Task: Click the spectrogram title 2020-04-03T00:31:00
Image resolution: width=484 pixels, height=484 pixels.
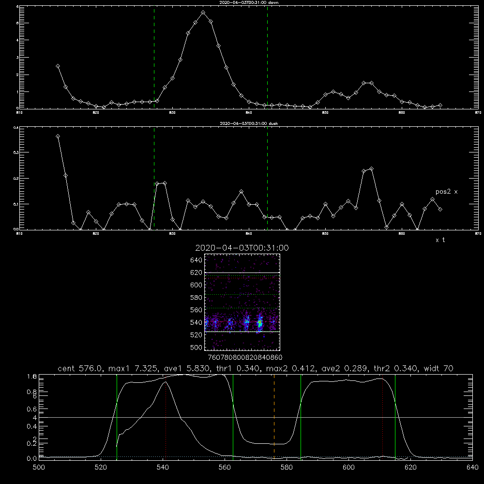Action: tap(242, 248)
